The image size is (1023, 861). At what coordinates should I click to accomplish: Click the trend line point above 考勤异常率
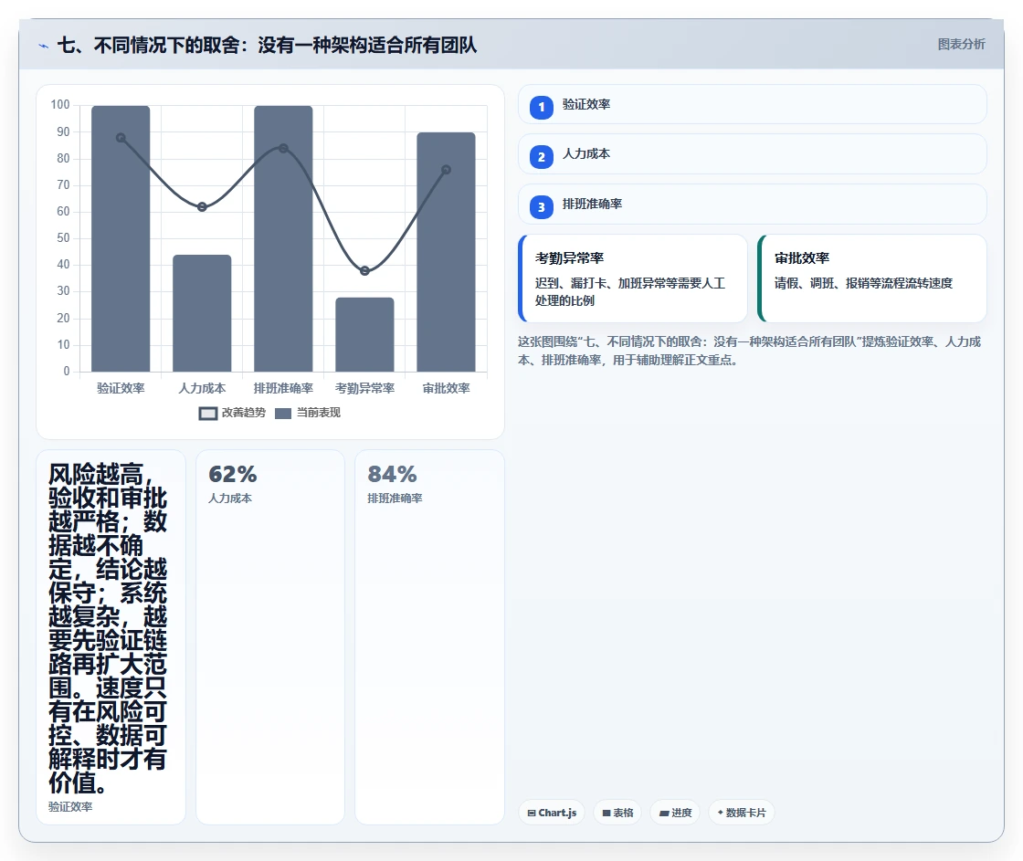364,270
